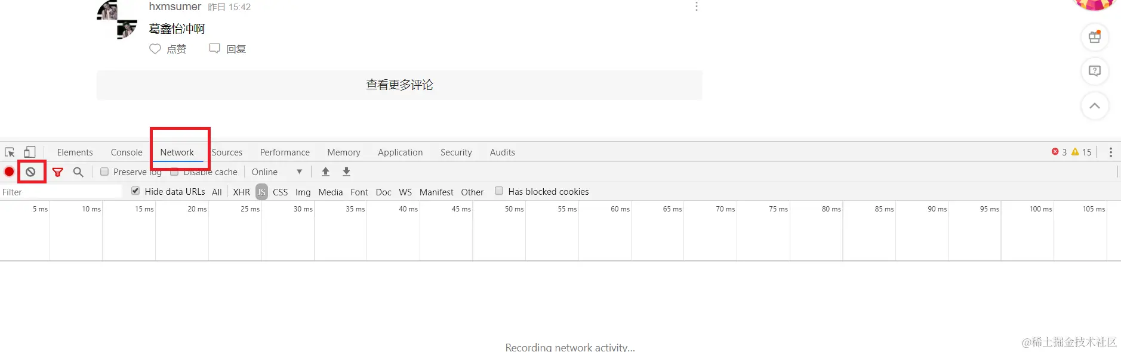The image size is (1121, 352).
Task: Filter requests by Manifest type
Action: 436,192
